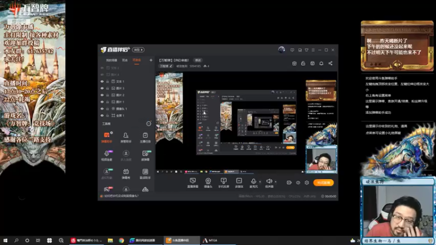Viewport: 436px width, 245px height.
Task: Open the hamburger menu in title bar
Action: point(313,50)
